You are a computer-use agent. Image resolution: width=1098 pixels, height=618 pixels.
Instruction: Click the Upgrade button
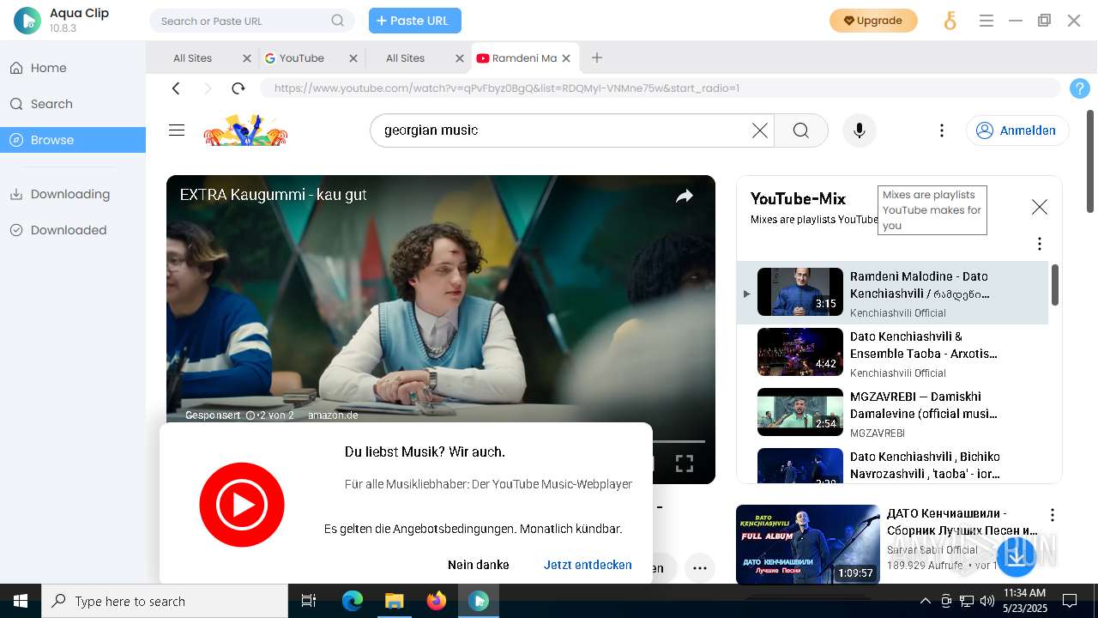click(x=873, y=21)
